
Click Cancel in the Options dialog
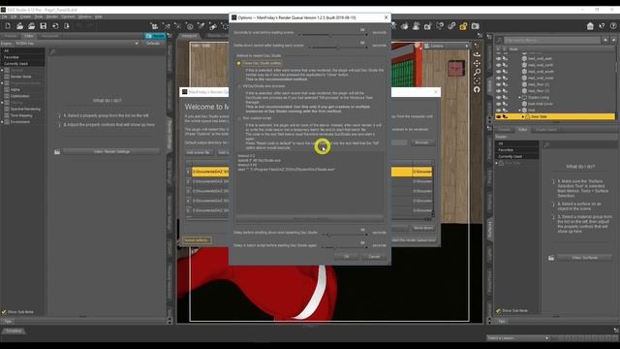(374, 257)
